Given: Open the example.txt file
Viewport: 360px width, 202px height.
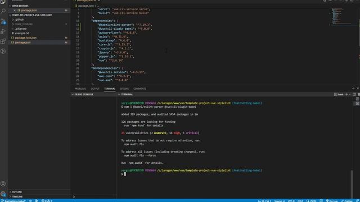Looking at the screenshot, I should 39,33.
